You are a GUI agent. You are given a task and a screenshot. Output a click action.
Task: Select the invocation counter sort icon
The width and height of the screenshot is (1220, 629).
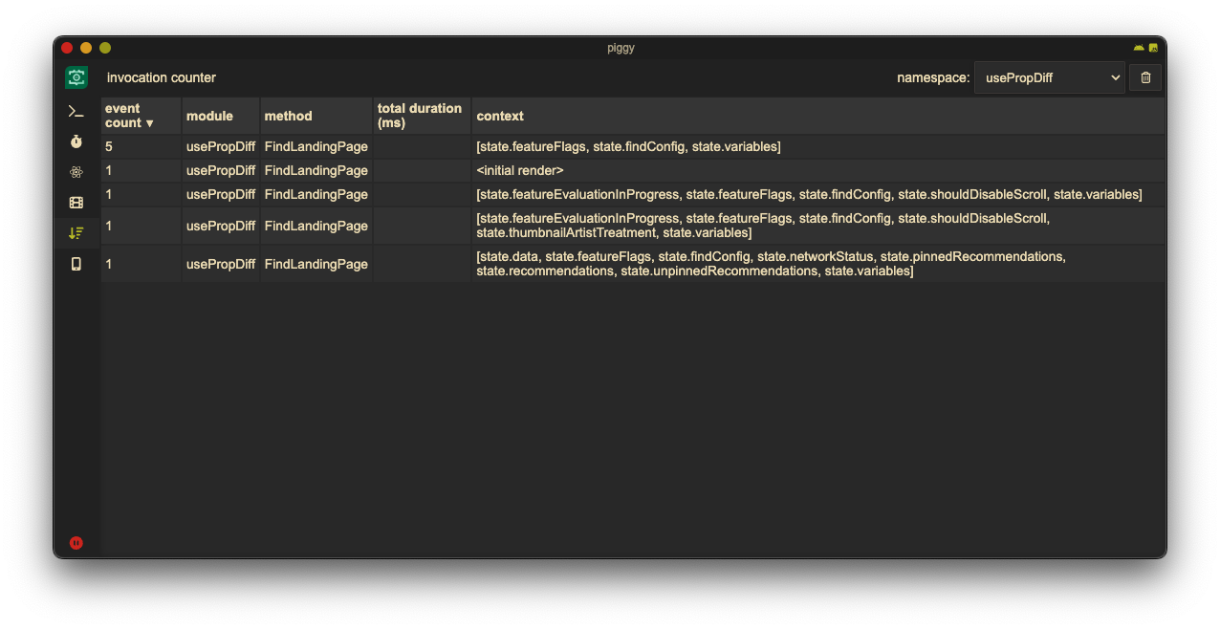click(x=76, y=232)
